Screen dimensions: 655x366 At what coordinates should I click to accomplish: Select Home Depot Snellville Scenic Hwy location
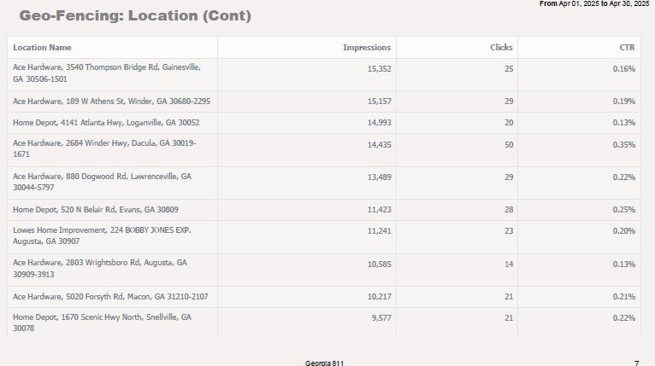(102, 322)
